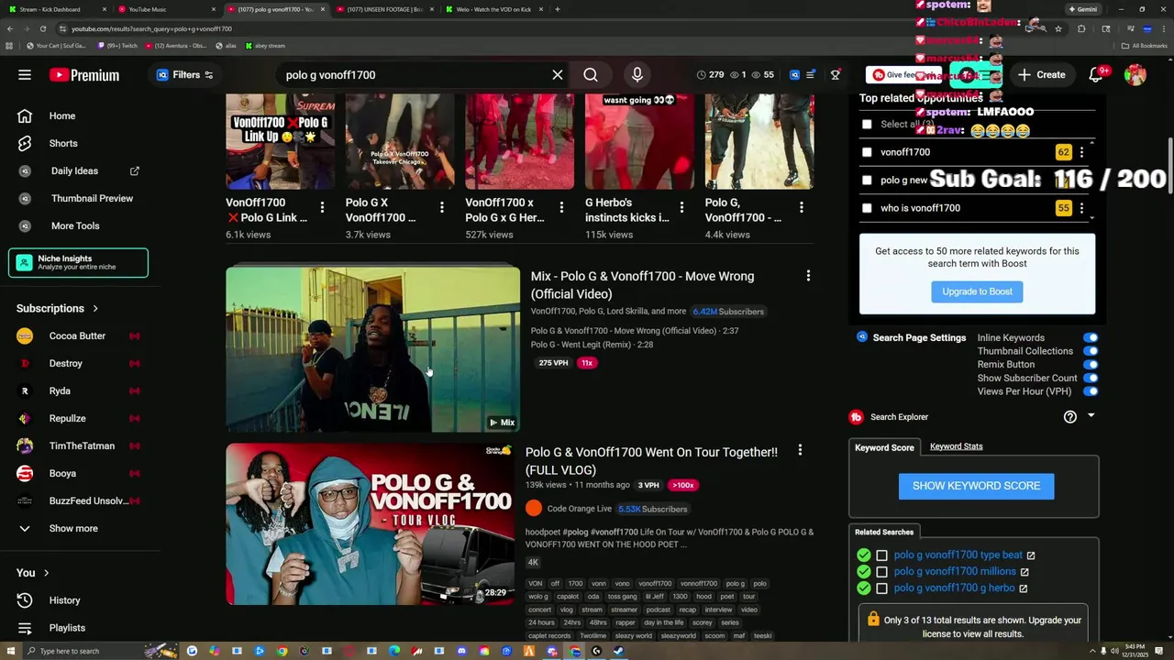Screen dimensions: 1174x660
Task: Click the Create button
Action: pos(1041,75)
